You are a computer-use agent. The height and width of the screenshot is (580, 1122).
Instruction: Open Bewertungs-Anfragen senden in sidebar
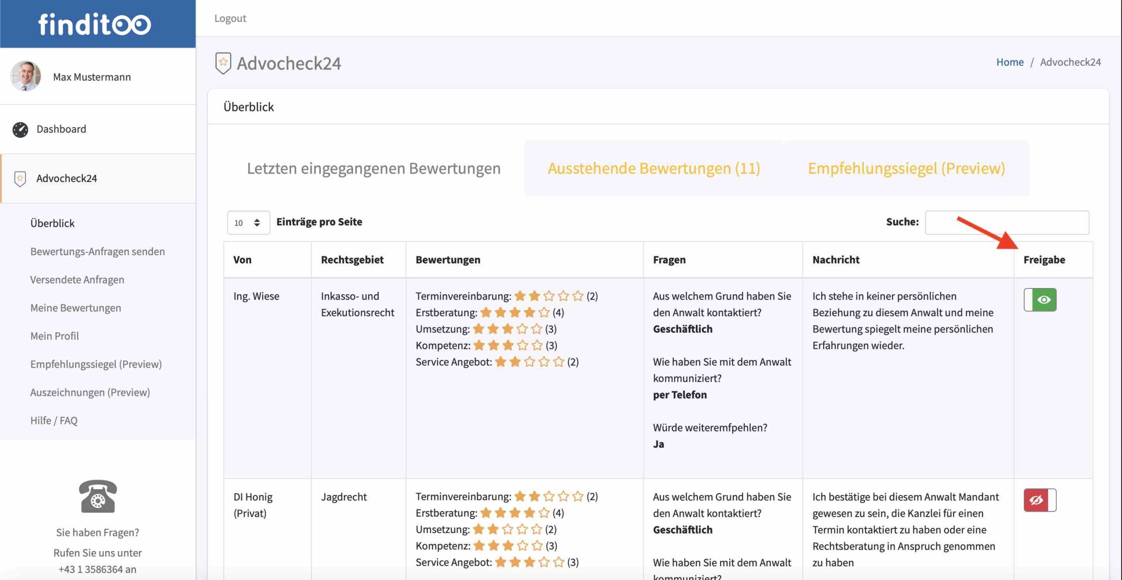coord(97,252)
